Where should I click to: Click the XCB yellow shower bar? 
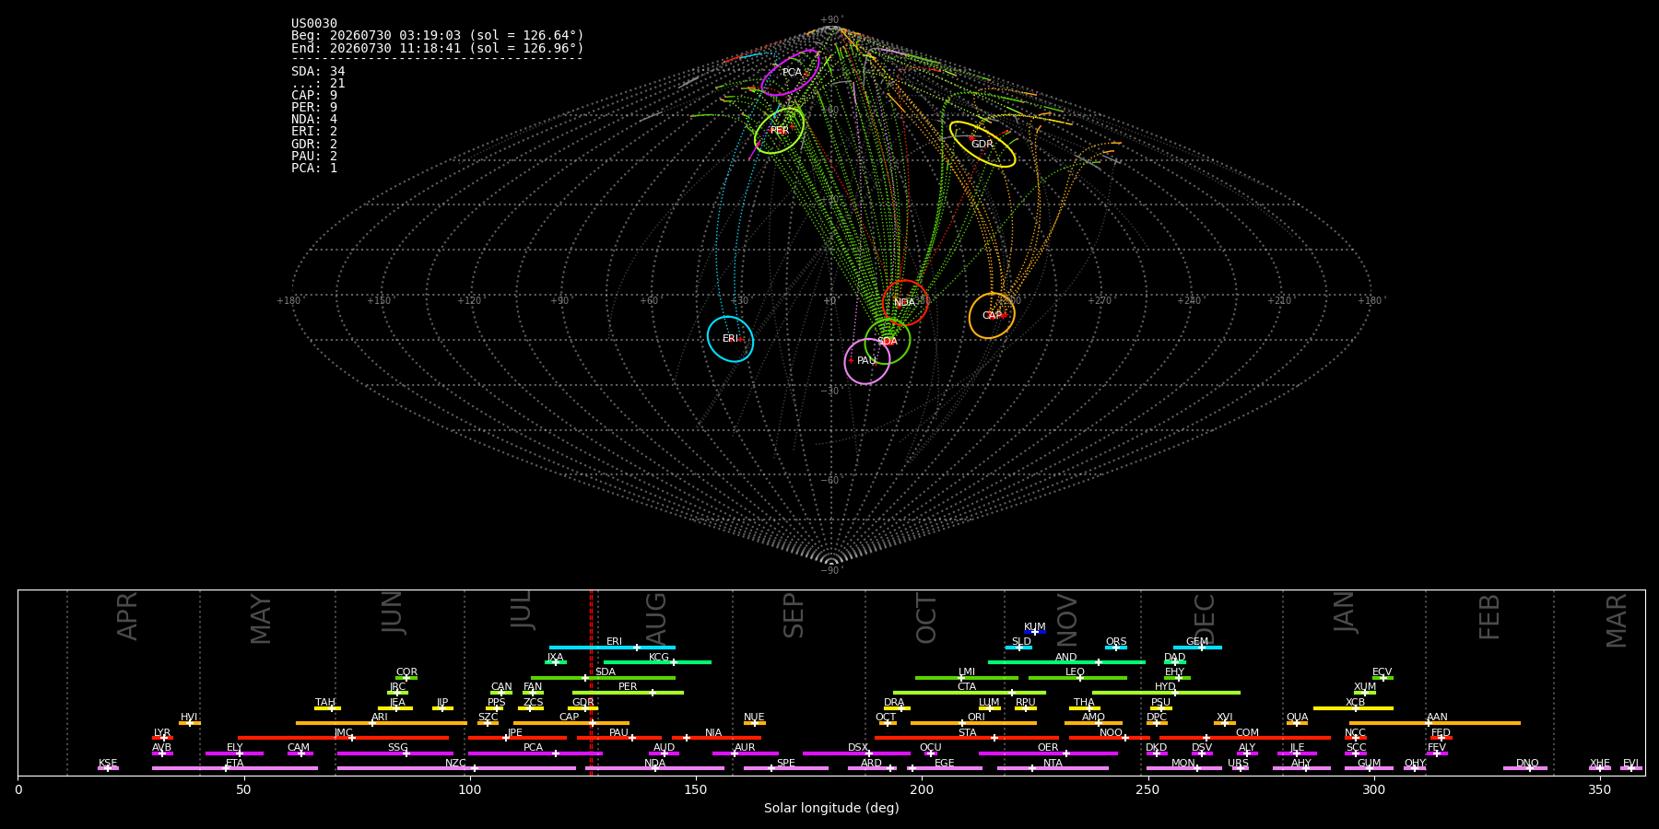[x=1353, y=707]
